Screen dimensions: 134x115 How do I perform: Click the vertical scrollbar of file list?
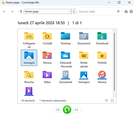(114, 62)
